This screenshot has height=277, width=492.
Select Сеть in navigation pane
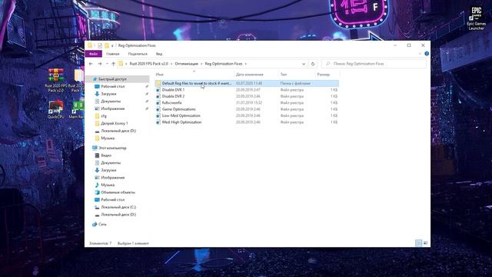pos(102,224)
